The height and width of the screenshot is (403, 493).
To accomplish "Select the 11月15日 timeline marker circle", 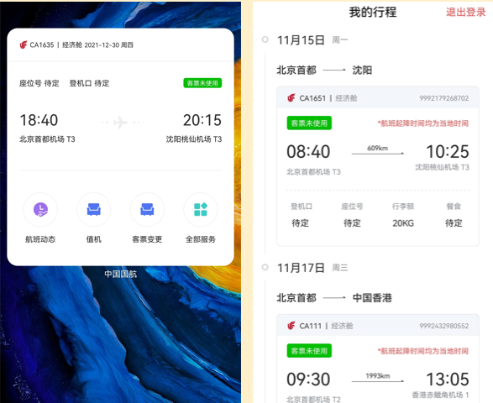I will pyautogui.click(x=265, y=39).
